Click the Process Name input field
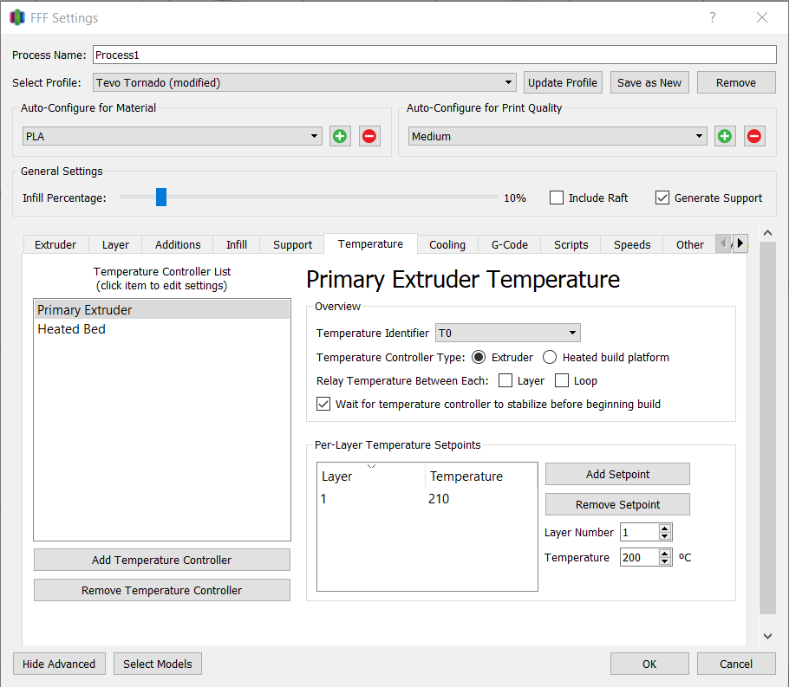The image size is (789, 687). tap(434, 55)
